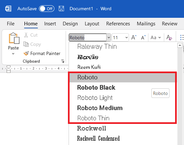Click the Decrease Font Size icon
The height and width of the screenshot is (145, 184).
[143, 38]
